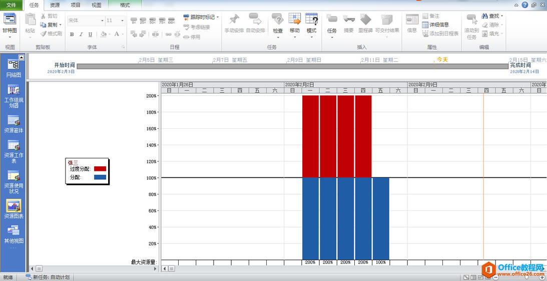Click the 甘特图 (Gantt Chart) ribbon button

pos(10,24)
